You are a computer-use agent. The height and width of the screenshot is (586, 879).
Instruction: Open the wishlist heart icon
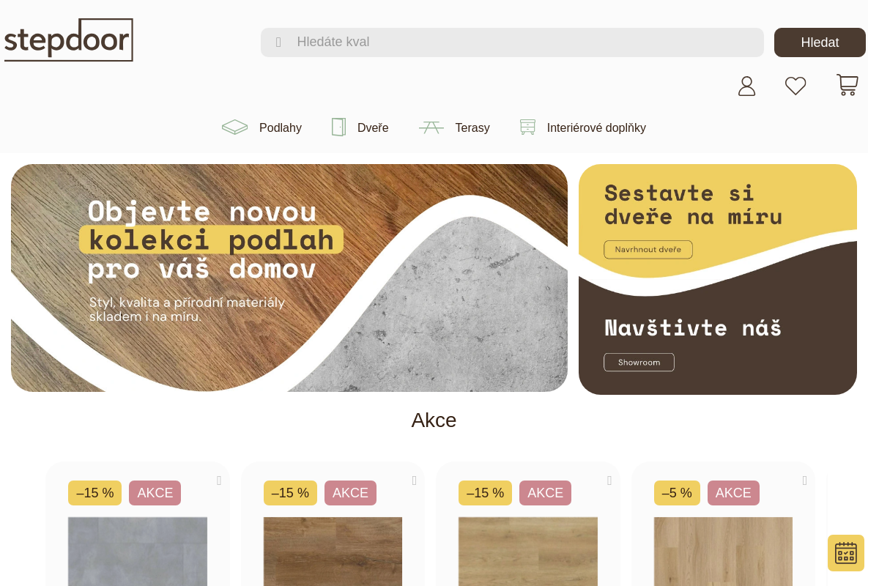[795, 86]
